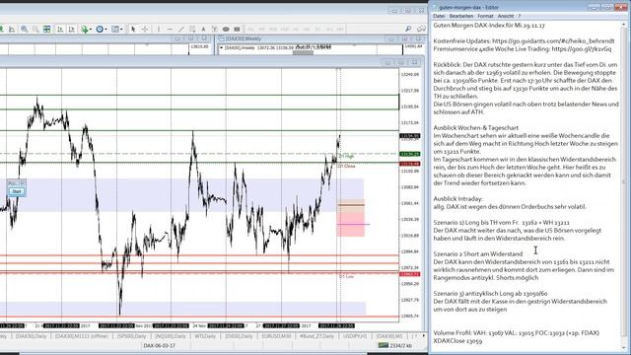This screenshot has height=355, width=631.
Task: Open the [NQ100],Daily chart tab
Action: 171,336
